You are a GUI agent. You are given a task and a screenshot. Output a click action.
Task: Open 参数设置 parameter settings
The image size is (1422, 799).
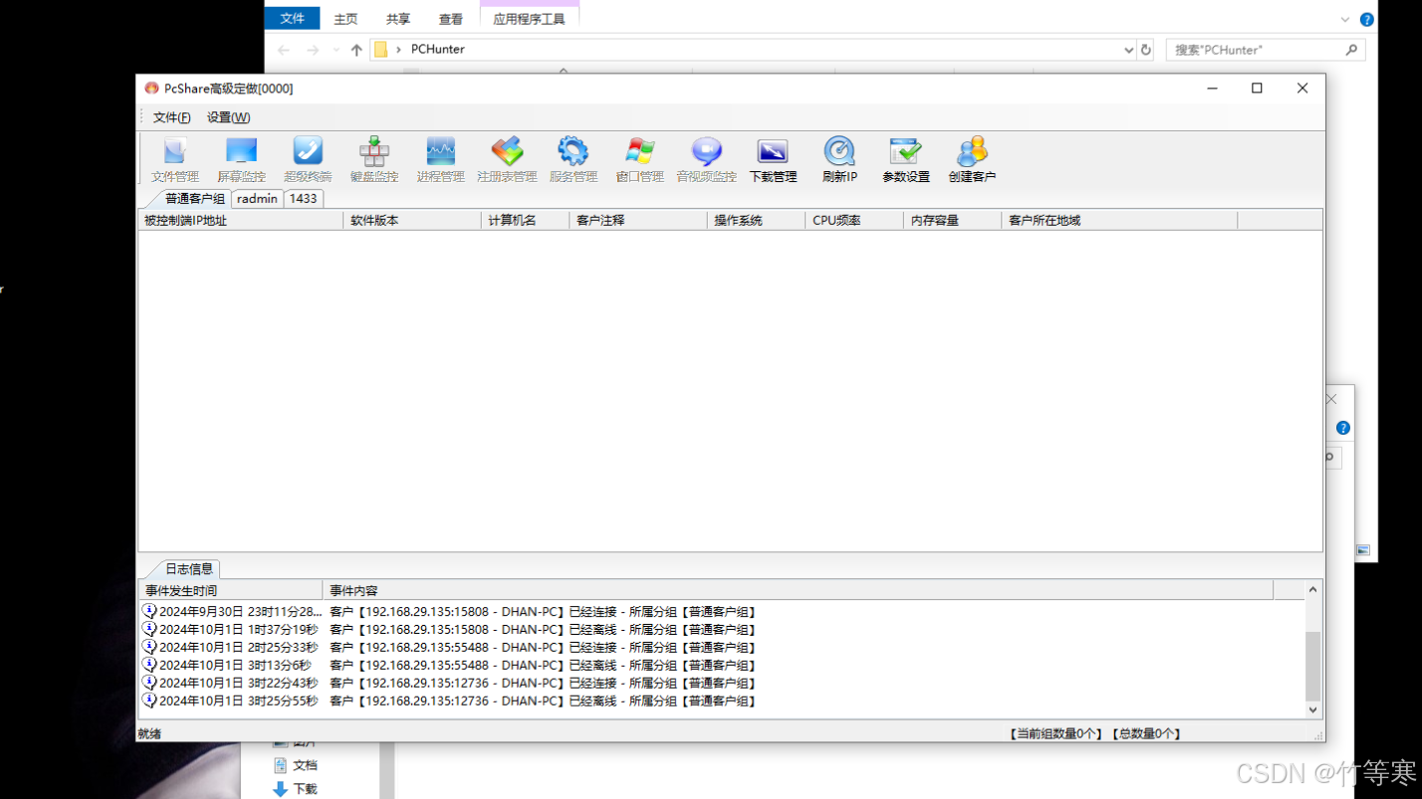[x=905, y=160]
